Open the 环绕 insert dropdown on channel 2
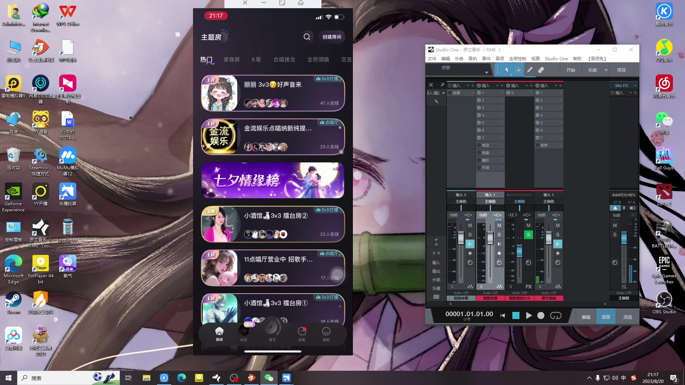 tap(502, 168)
